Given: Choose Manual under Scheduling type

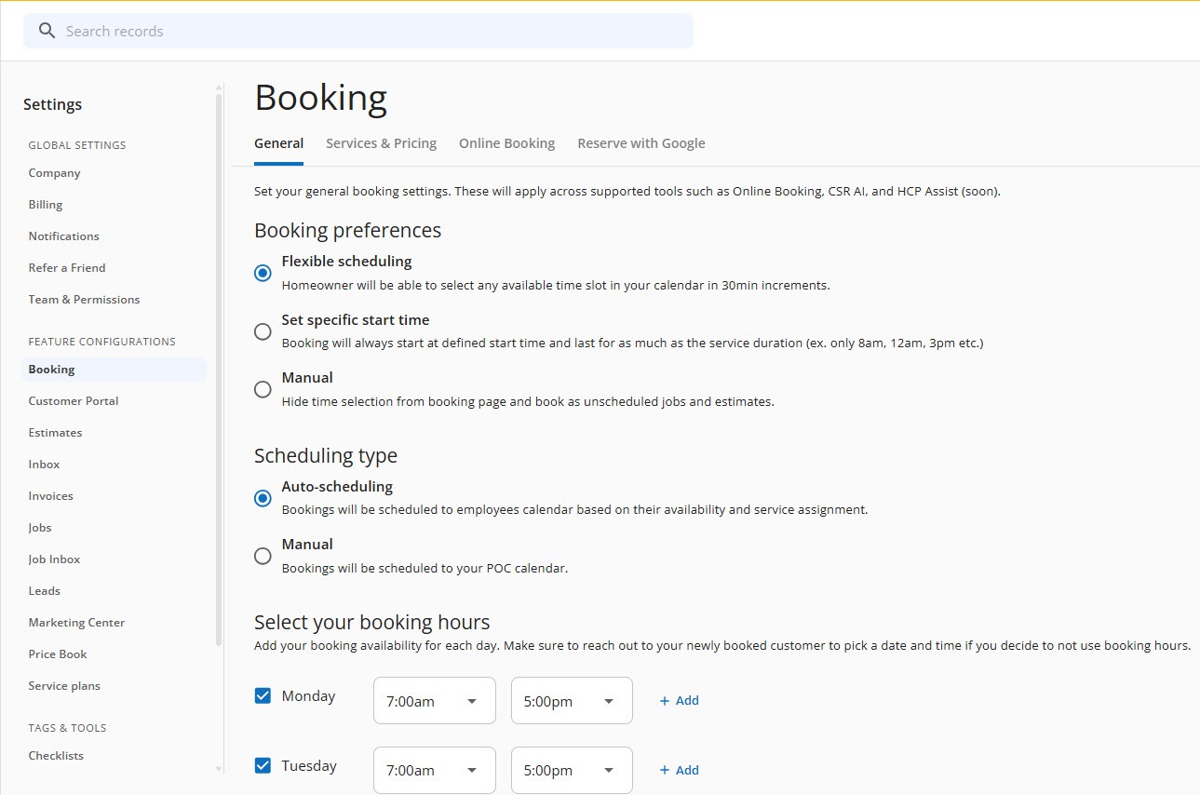Looking at the screenshot, I should pyautogui.click(x=263, y=556).
